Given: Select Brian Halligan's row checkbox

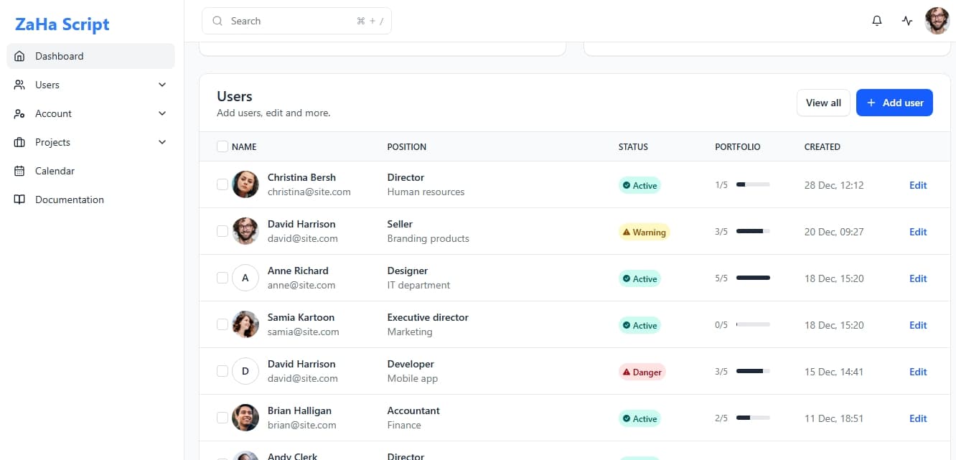Looking at the screenshot, I should point(222,418).
